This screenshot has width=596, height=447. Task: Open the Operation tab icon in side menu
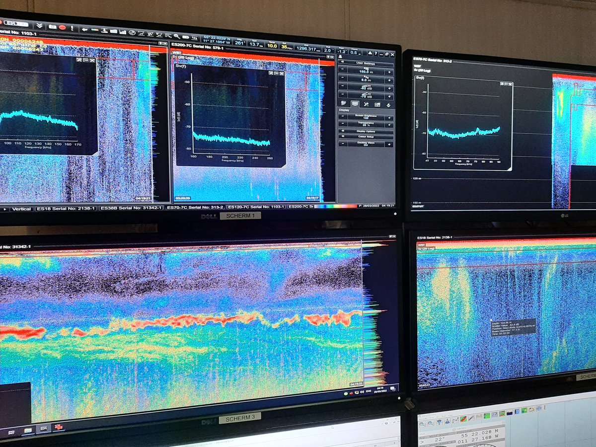344,104
